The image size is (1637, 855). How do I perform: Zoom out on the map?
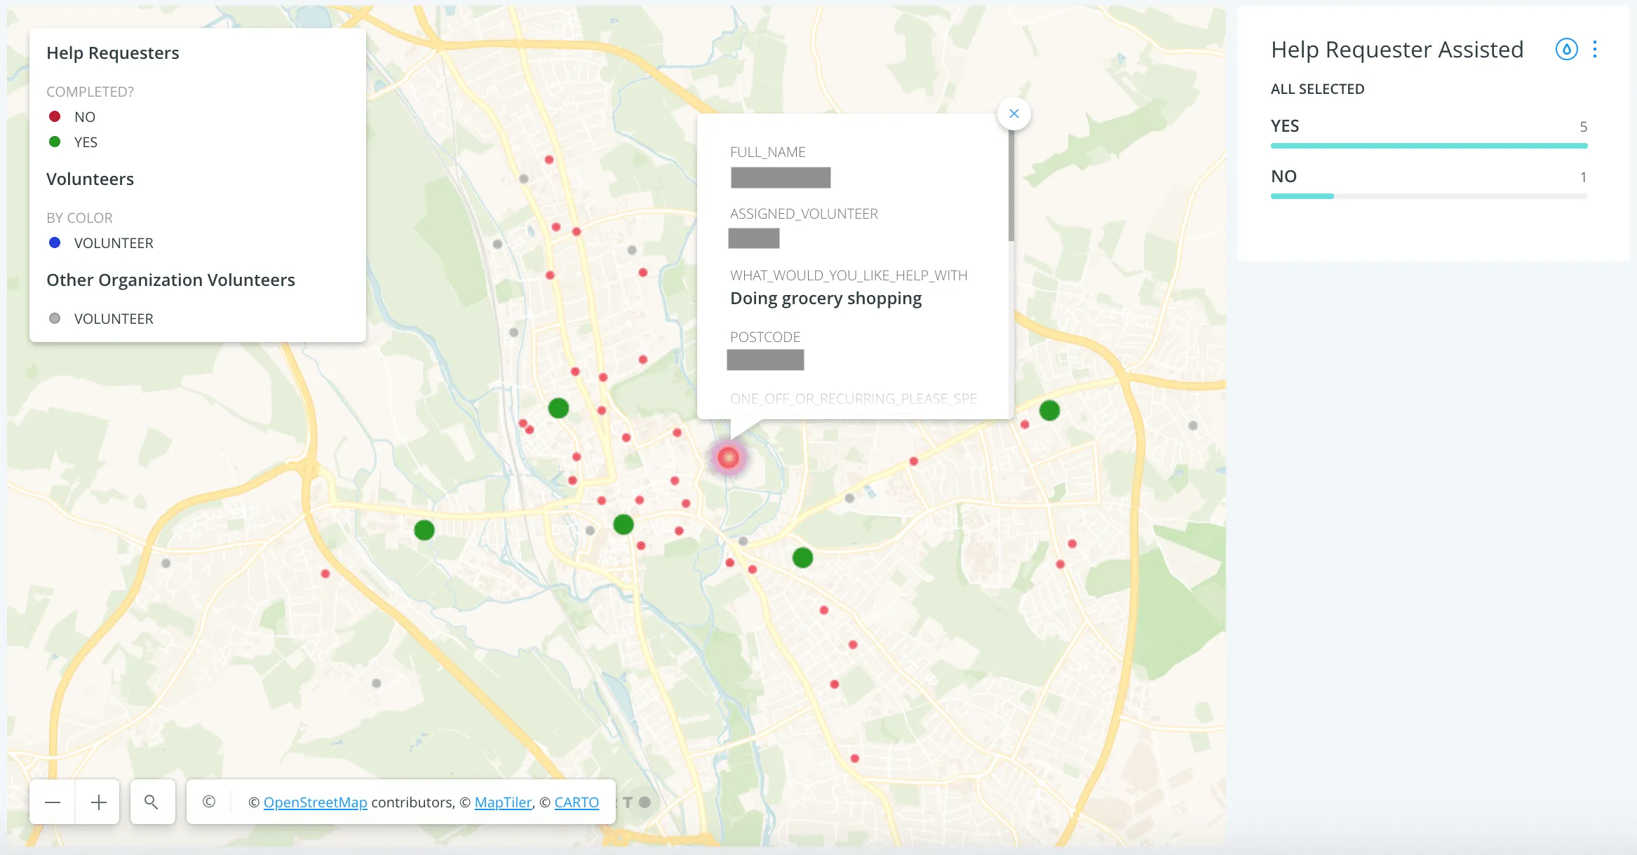51,802
